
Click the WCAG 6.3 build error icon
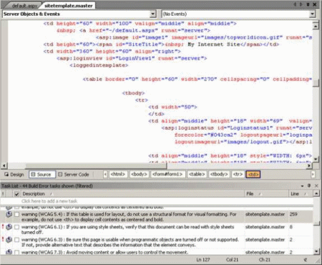9,239
